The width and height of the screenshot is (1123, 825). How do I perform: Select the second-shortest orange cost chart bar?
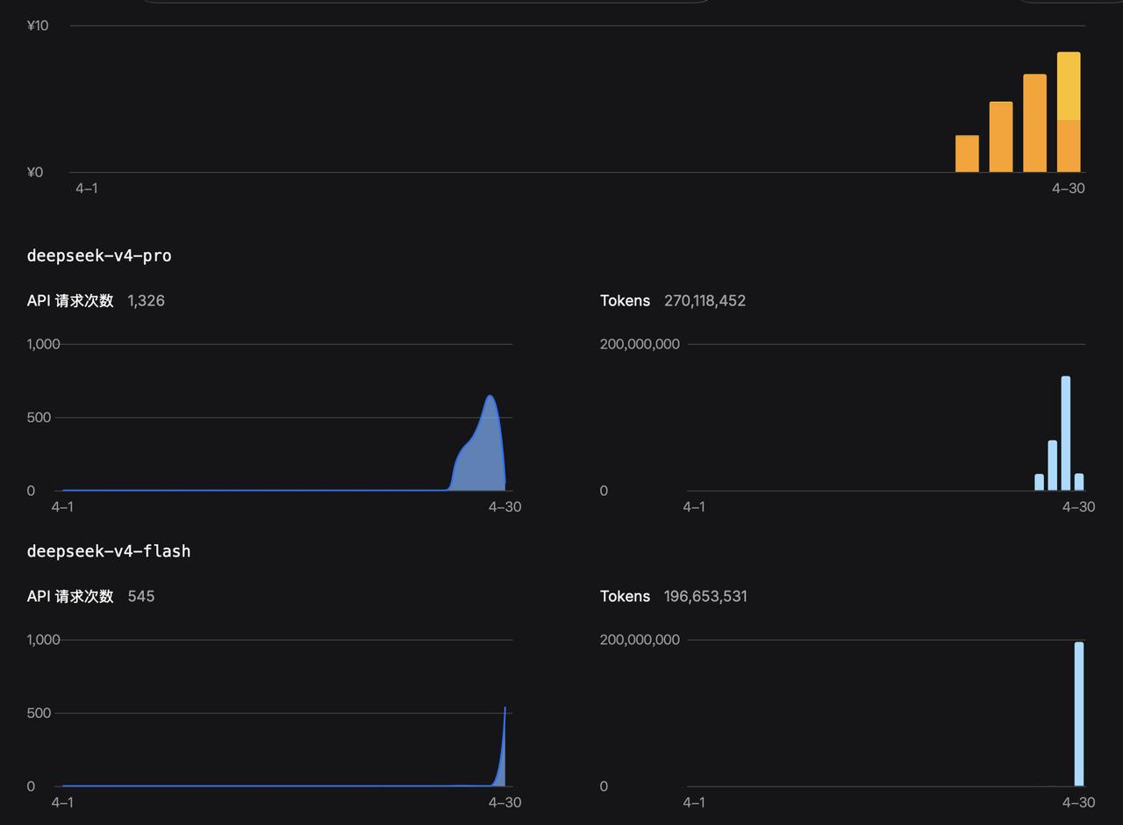[1001, 137]
